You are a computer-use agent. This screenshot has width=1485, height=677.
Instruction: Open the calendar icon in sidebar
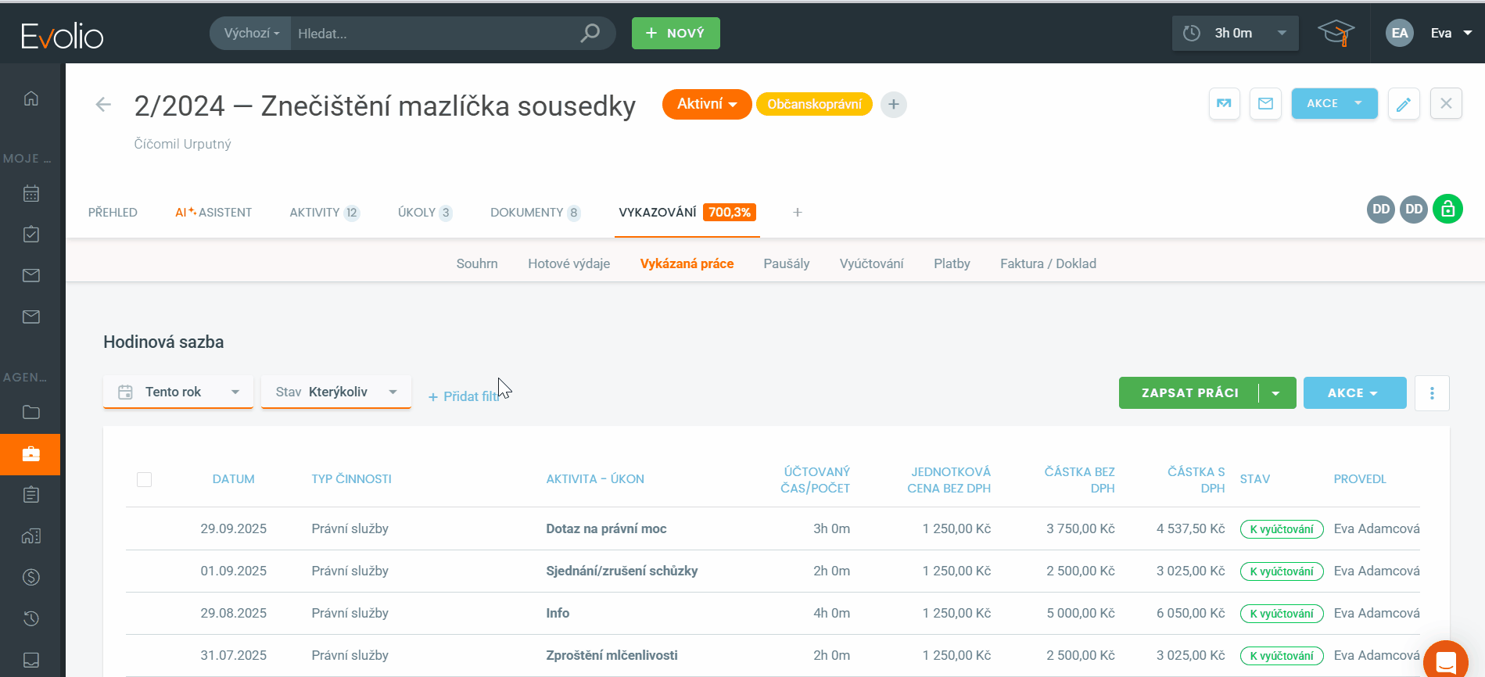click(x=31, y=194)
